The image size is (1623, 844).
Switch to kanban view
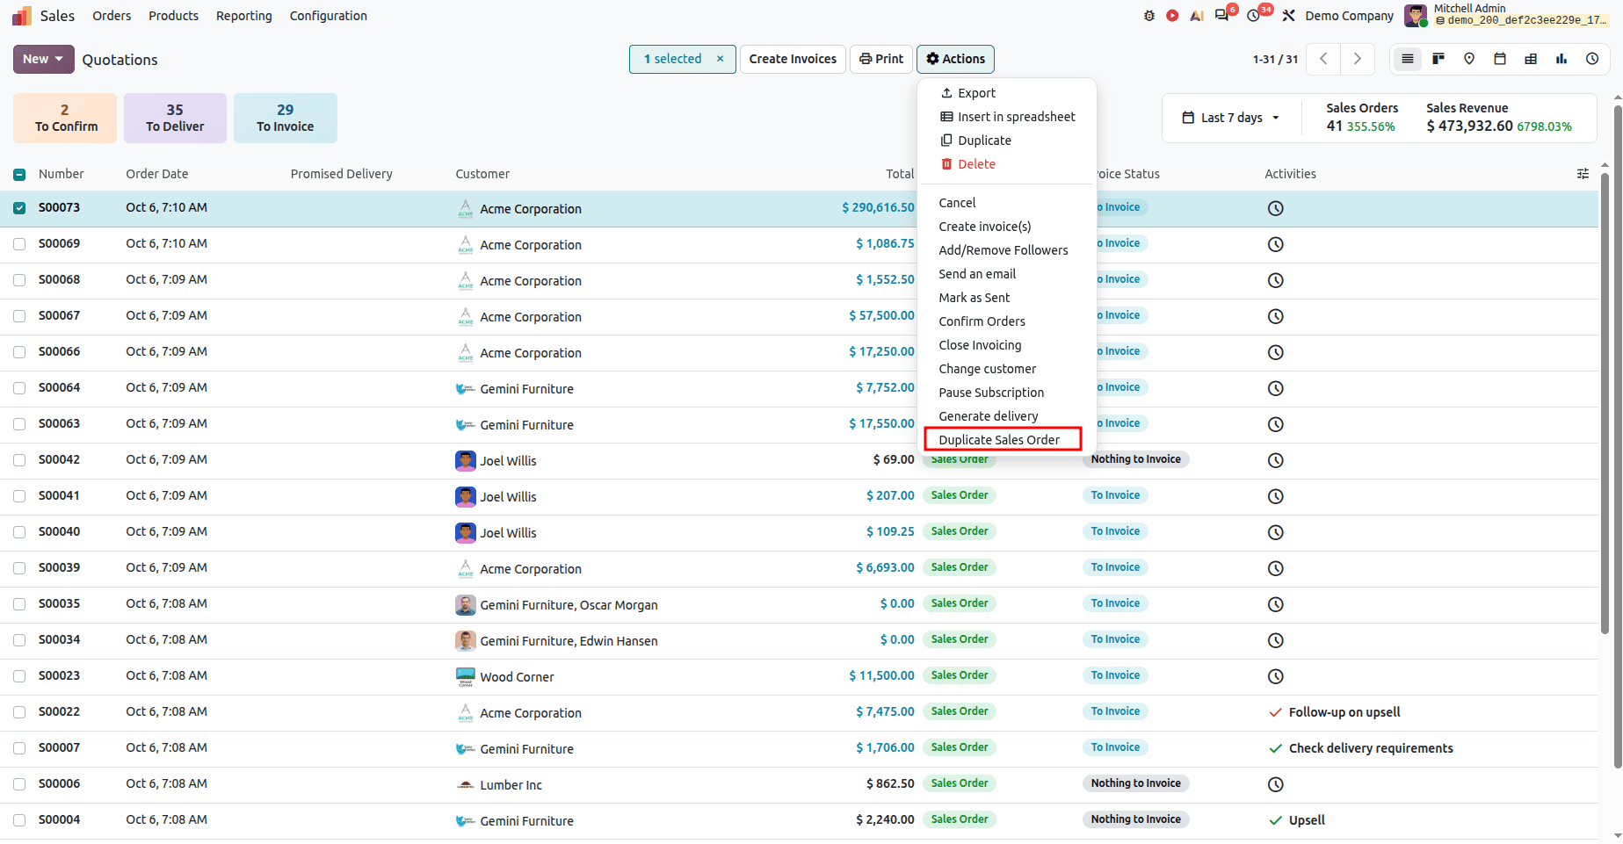[1438, 59]
